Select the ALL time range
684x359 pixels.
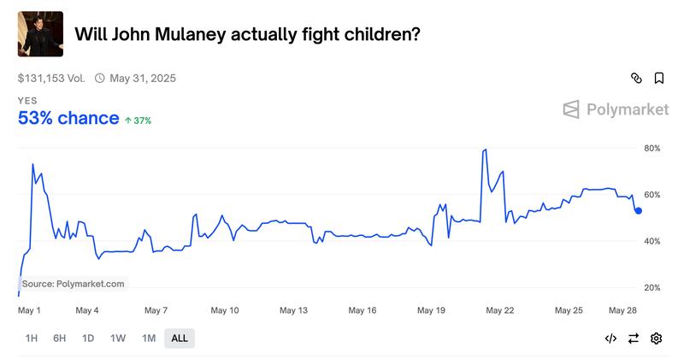click(180, 338)
